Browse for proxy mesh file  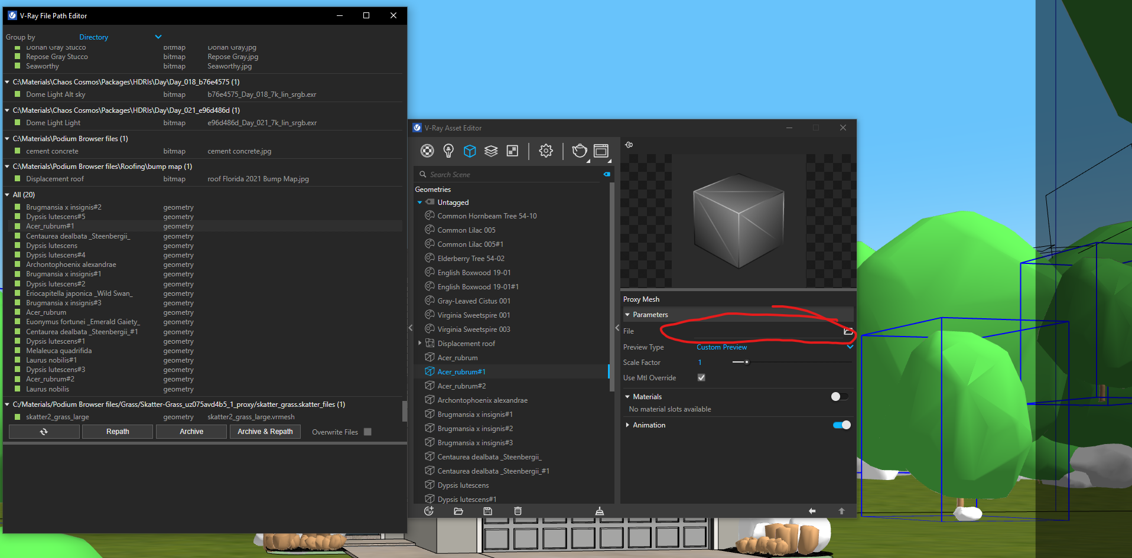(848, 331)
